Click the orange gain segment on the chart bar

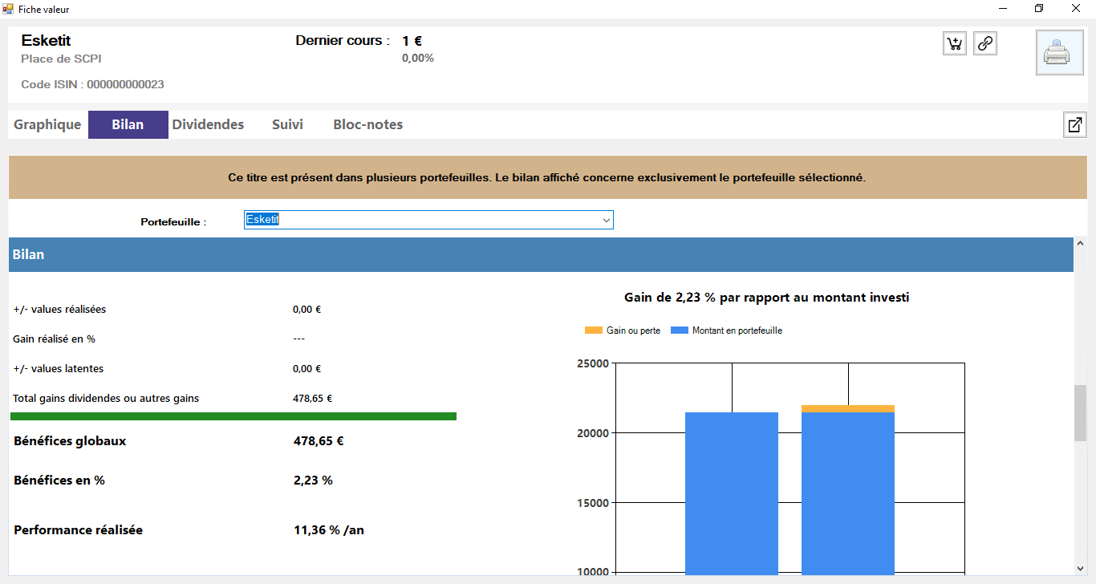coord(848,408)
